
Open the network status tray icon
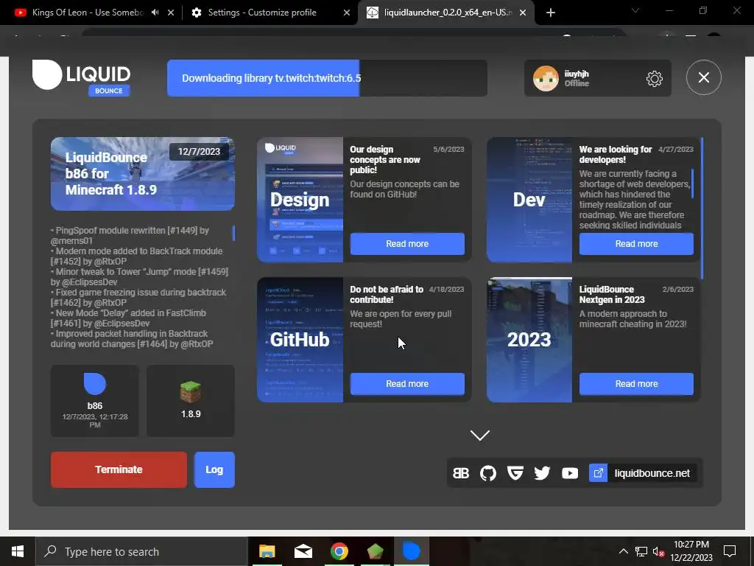[641, 551]
